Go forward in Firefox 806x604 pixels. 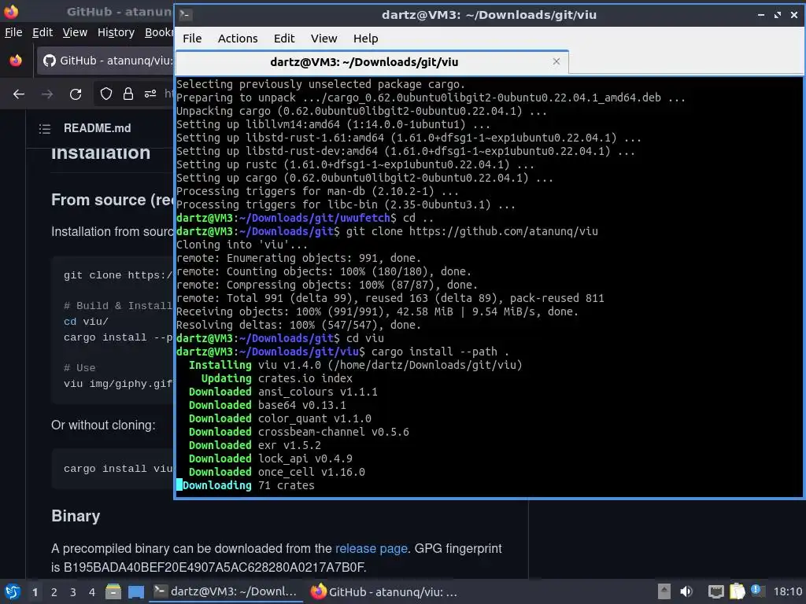[47, 94]
